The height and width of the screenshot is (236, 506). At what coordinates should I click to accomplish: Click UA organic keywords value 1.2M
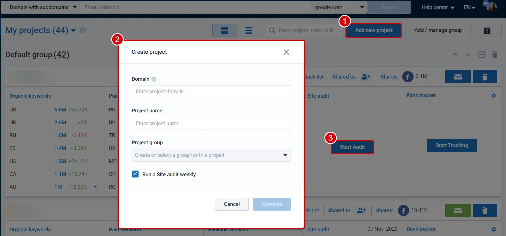60,161
